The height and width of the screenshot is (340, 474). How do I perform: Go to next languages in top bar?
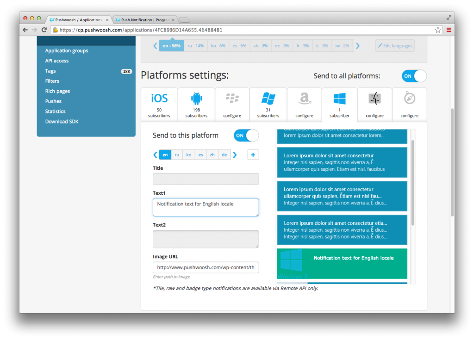click(358, 46)
